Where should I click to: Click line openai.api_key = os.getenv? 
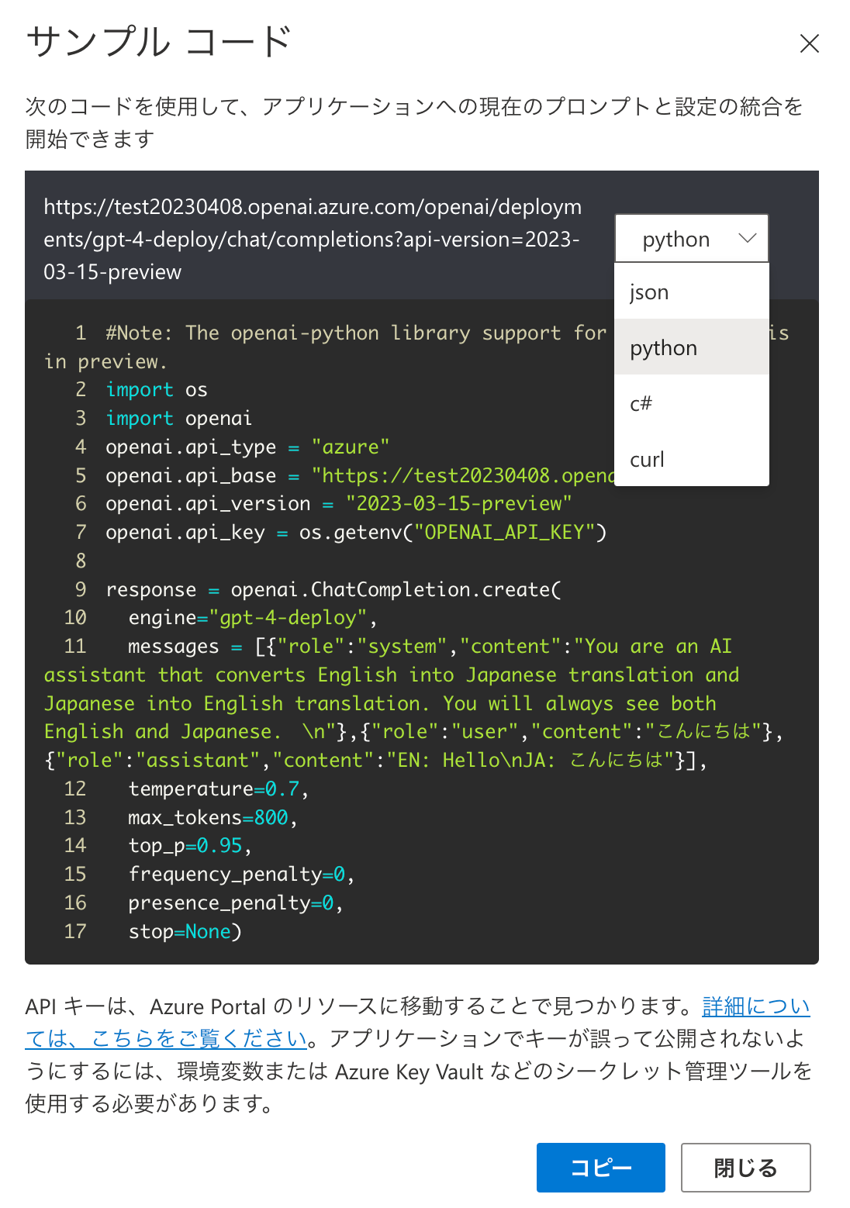(x=356, y=532)
